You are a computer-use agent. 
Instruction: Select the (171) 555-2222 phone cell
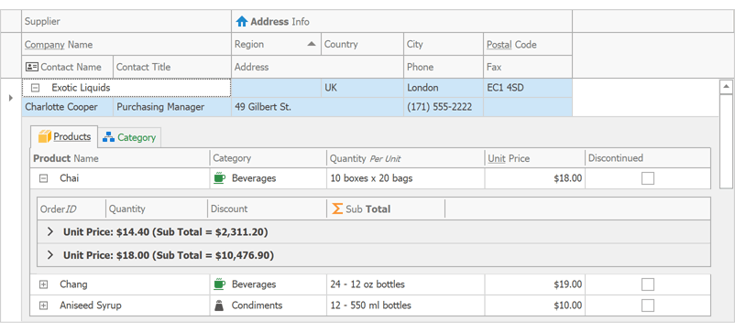444,107
